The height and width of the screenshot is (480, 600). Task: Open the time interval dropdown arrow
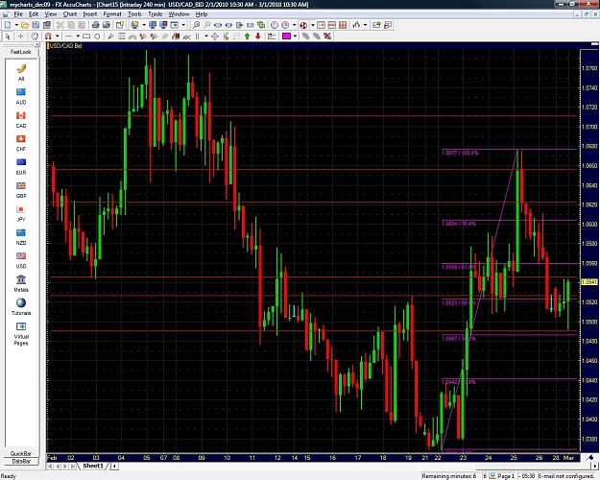[295, 25]
